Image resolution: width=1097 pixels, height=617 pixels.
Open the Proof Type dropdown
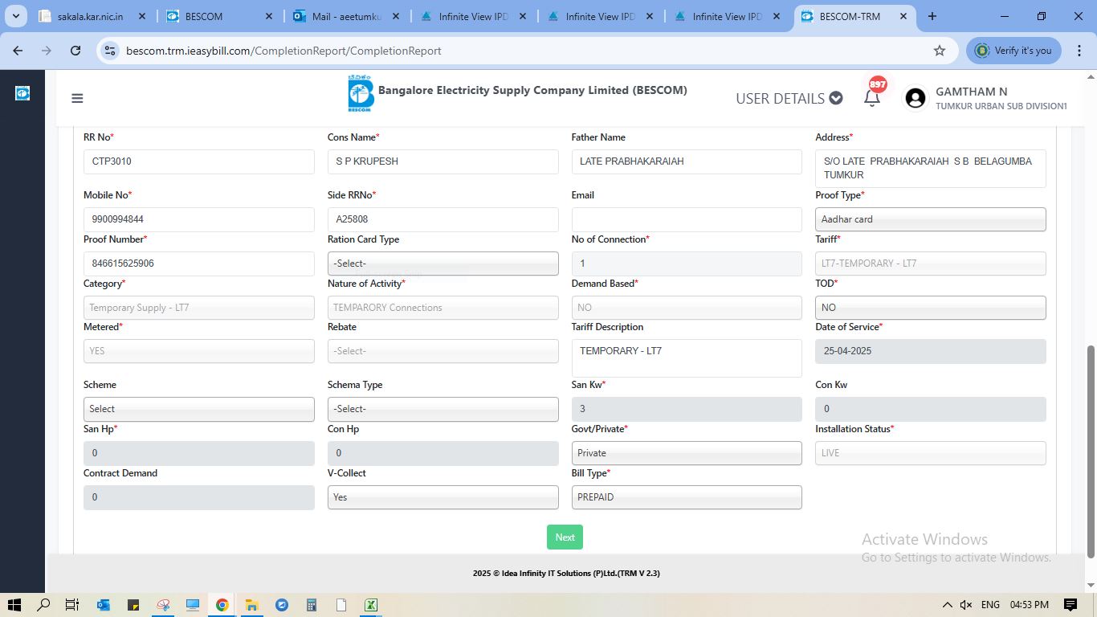pyautogui.click(x=930, y=219)
